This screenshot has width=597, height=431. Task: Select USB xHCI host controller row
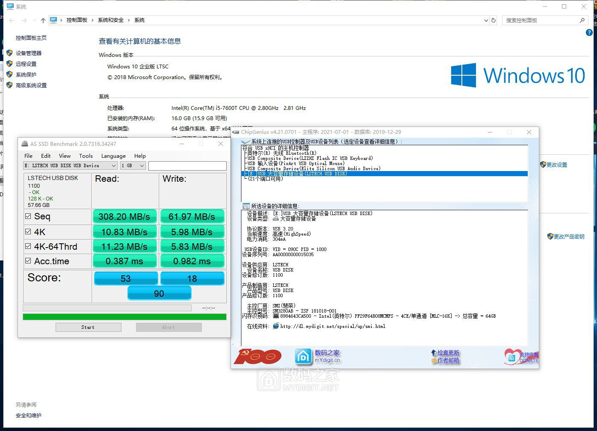coord(276,148)
